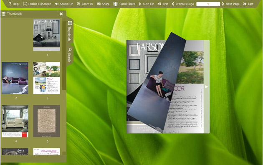Viewport: 263px width, 165px height.
Task: Go to Next Page
Action: coord(230,4)
